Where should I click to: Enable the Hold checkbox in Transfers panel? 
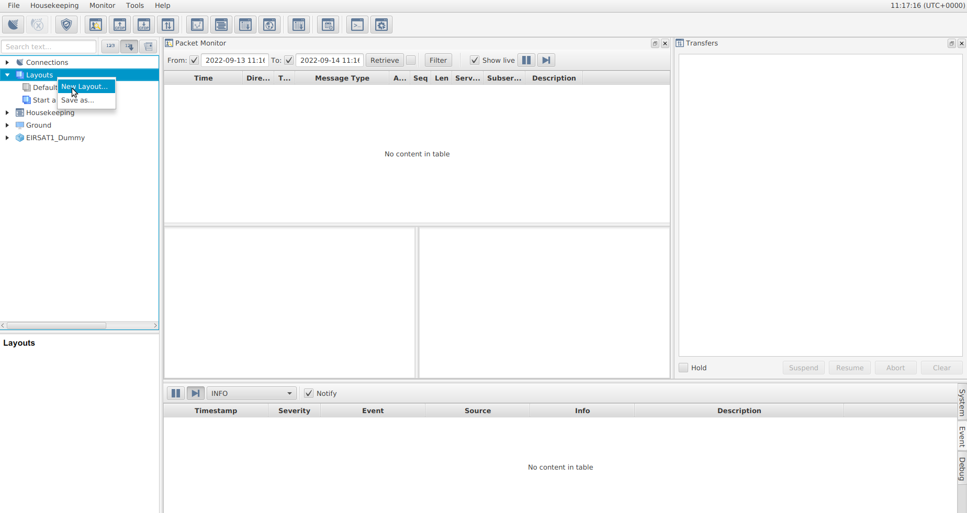(x=683, y=368)
